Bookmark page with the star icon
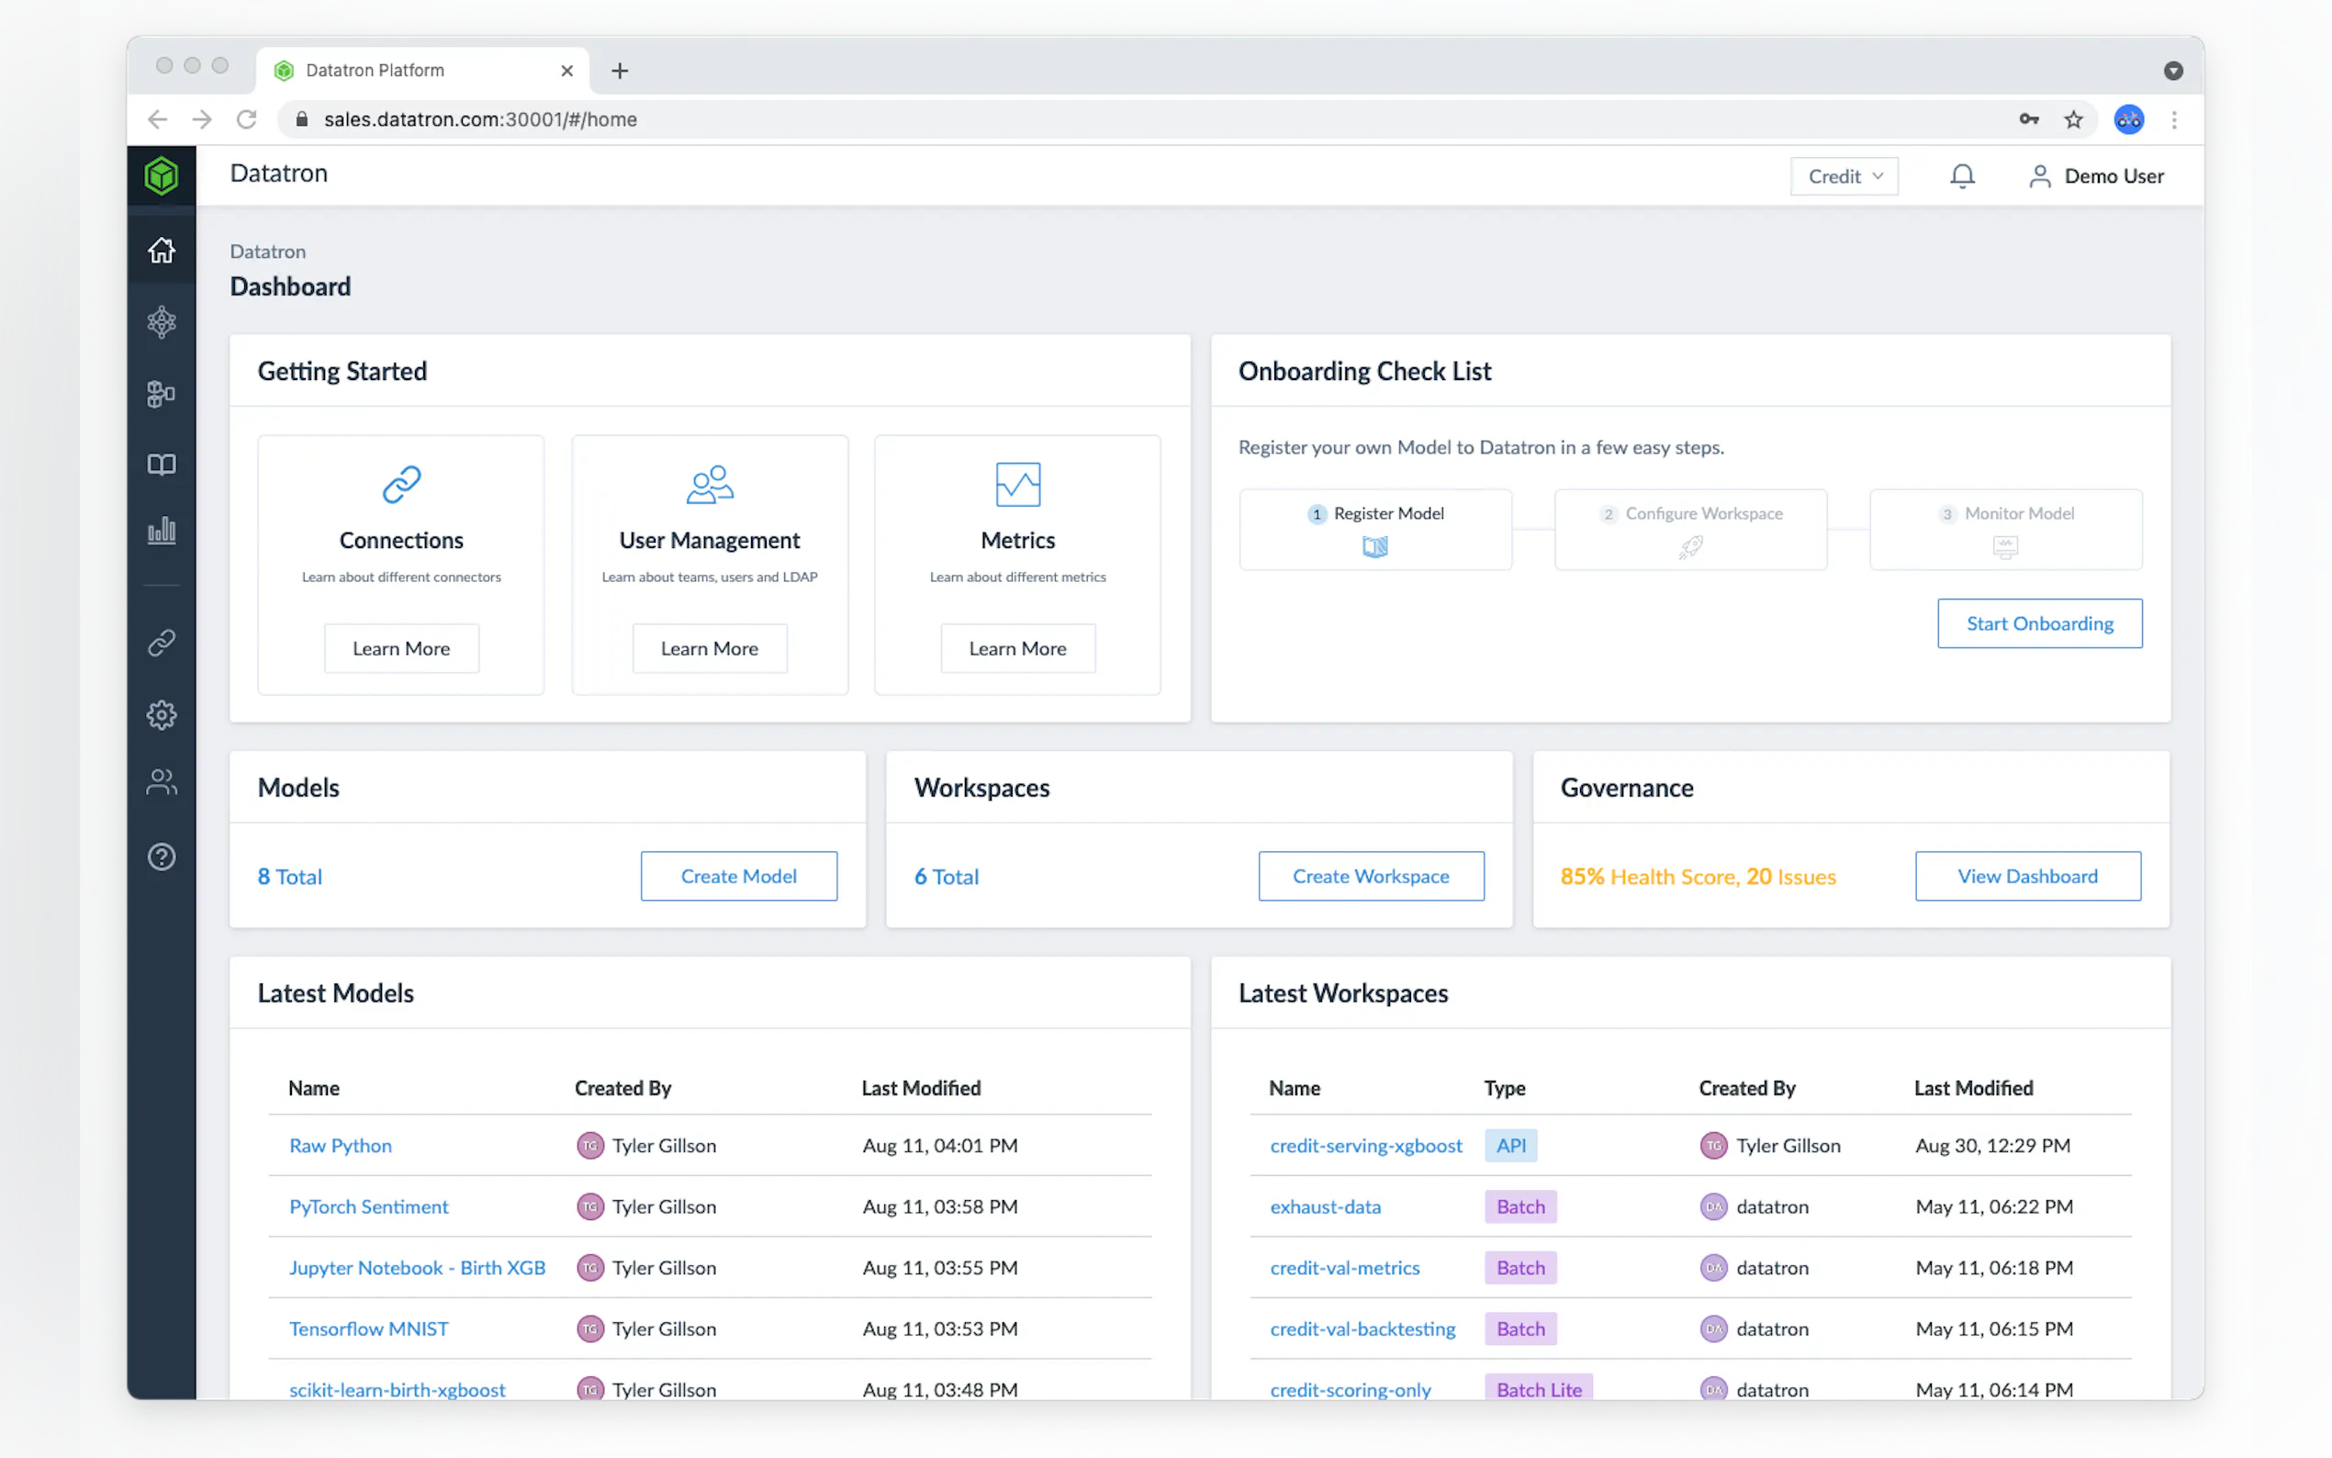2332x1458 pixels. [2073, 119]
